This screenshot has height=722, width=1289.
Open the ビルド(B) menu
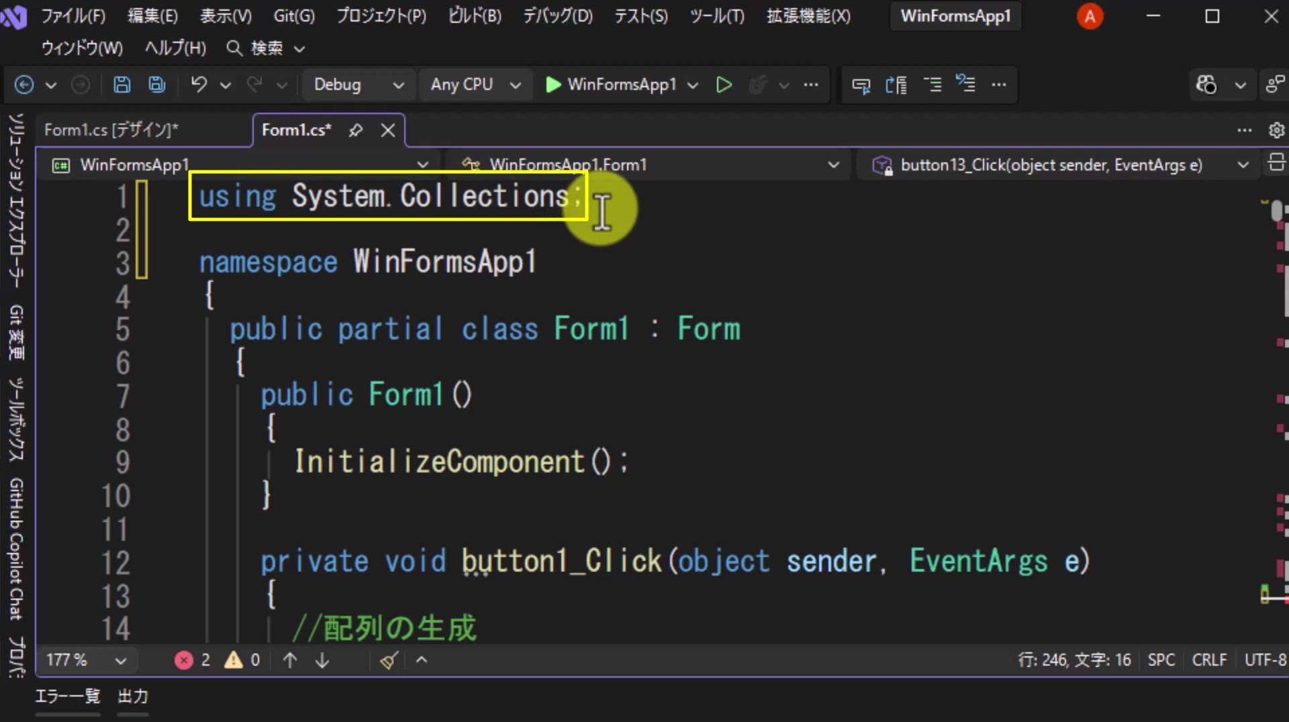click(475, 16)
